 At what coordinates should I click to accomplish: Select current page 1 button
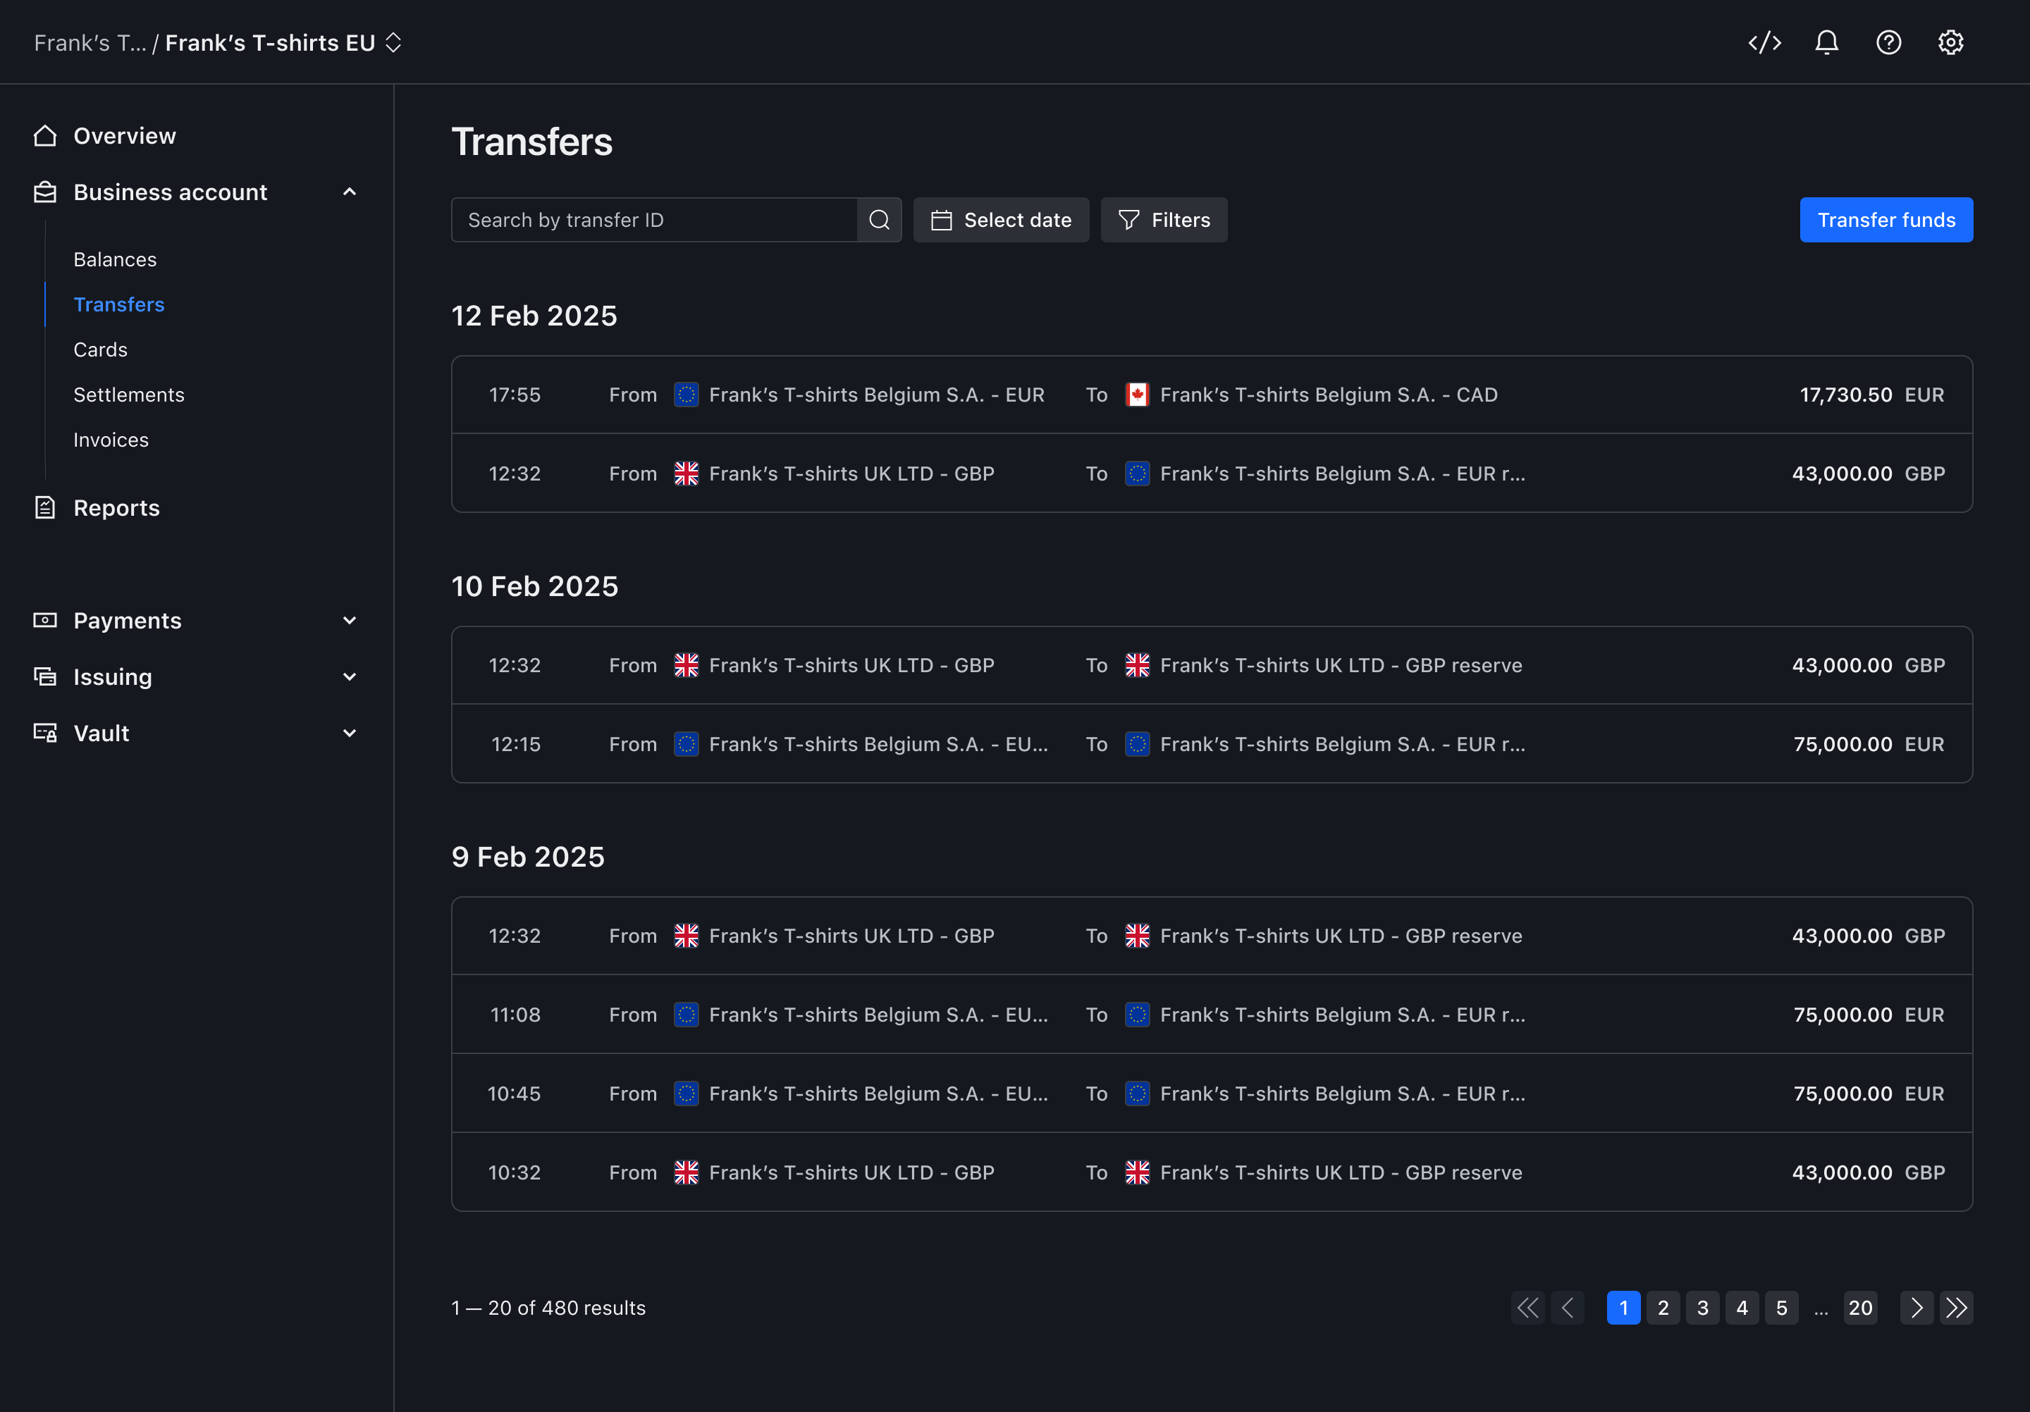click(x=1623, y=1308)
